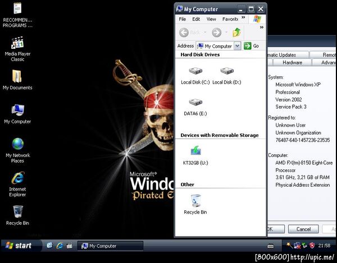Viewport: 337px width, 263px height.
Task: Click the keyboard icon on taskbar
Action: click(x=270, y=246)
